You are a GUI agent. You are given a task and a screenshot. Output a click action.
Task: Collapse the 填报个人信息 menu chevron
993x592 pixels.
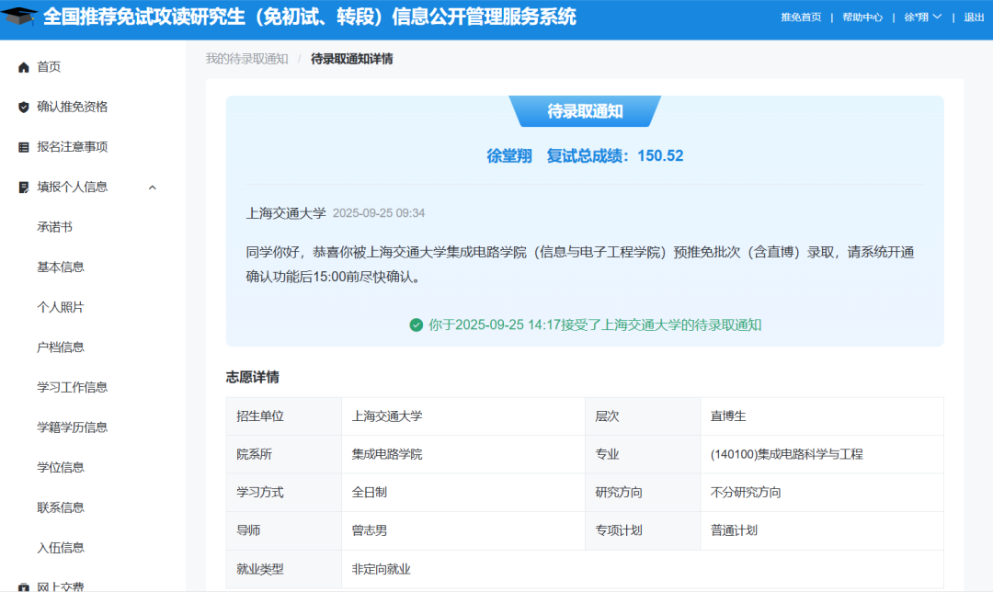(x=153, y=188)
